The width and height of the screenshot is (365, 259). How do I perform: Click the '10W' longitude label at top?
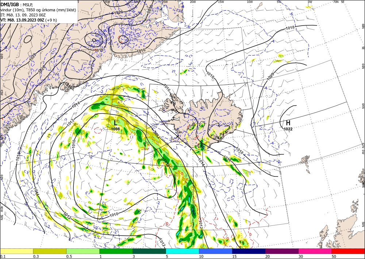point(250,2)
